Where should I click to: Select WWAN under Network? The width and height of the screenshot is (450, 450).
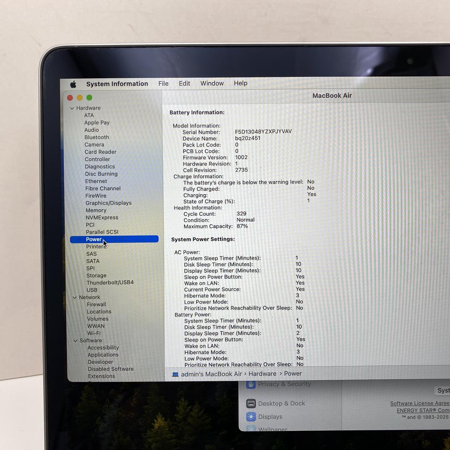pyautogui.click(x=96, y=326)
